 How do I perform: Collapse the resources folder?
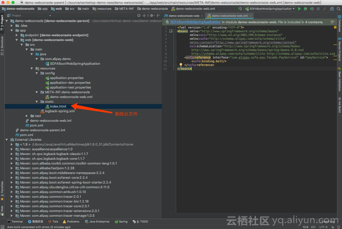tap(32, 68)
